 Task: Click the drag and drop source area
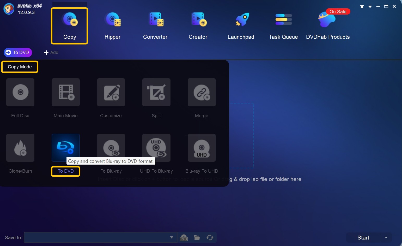pyautogui.click(x=242, y=135)
